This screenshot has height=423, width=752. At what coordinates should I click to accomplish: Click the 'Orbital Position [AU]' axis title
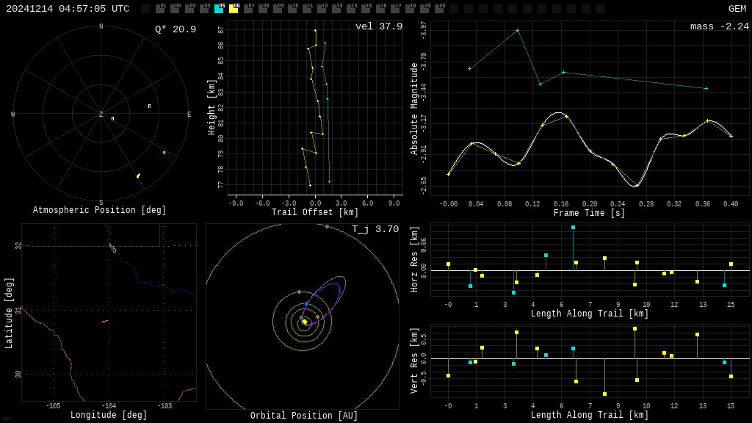(304, 416)
